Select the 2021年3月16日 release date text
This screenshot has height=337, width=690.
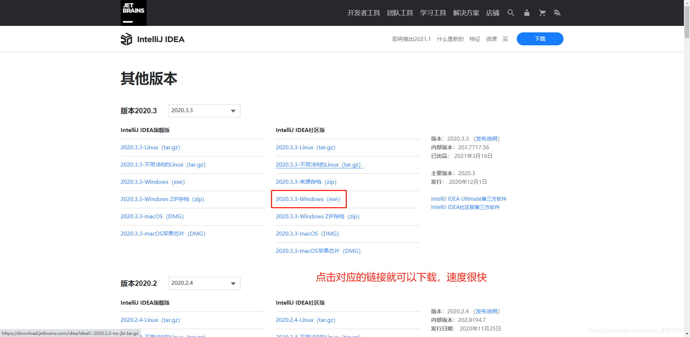pos(473,156)
